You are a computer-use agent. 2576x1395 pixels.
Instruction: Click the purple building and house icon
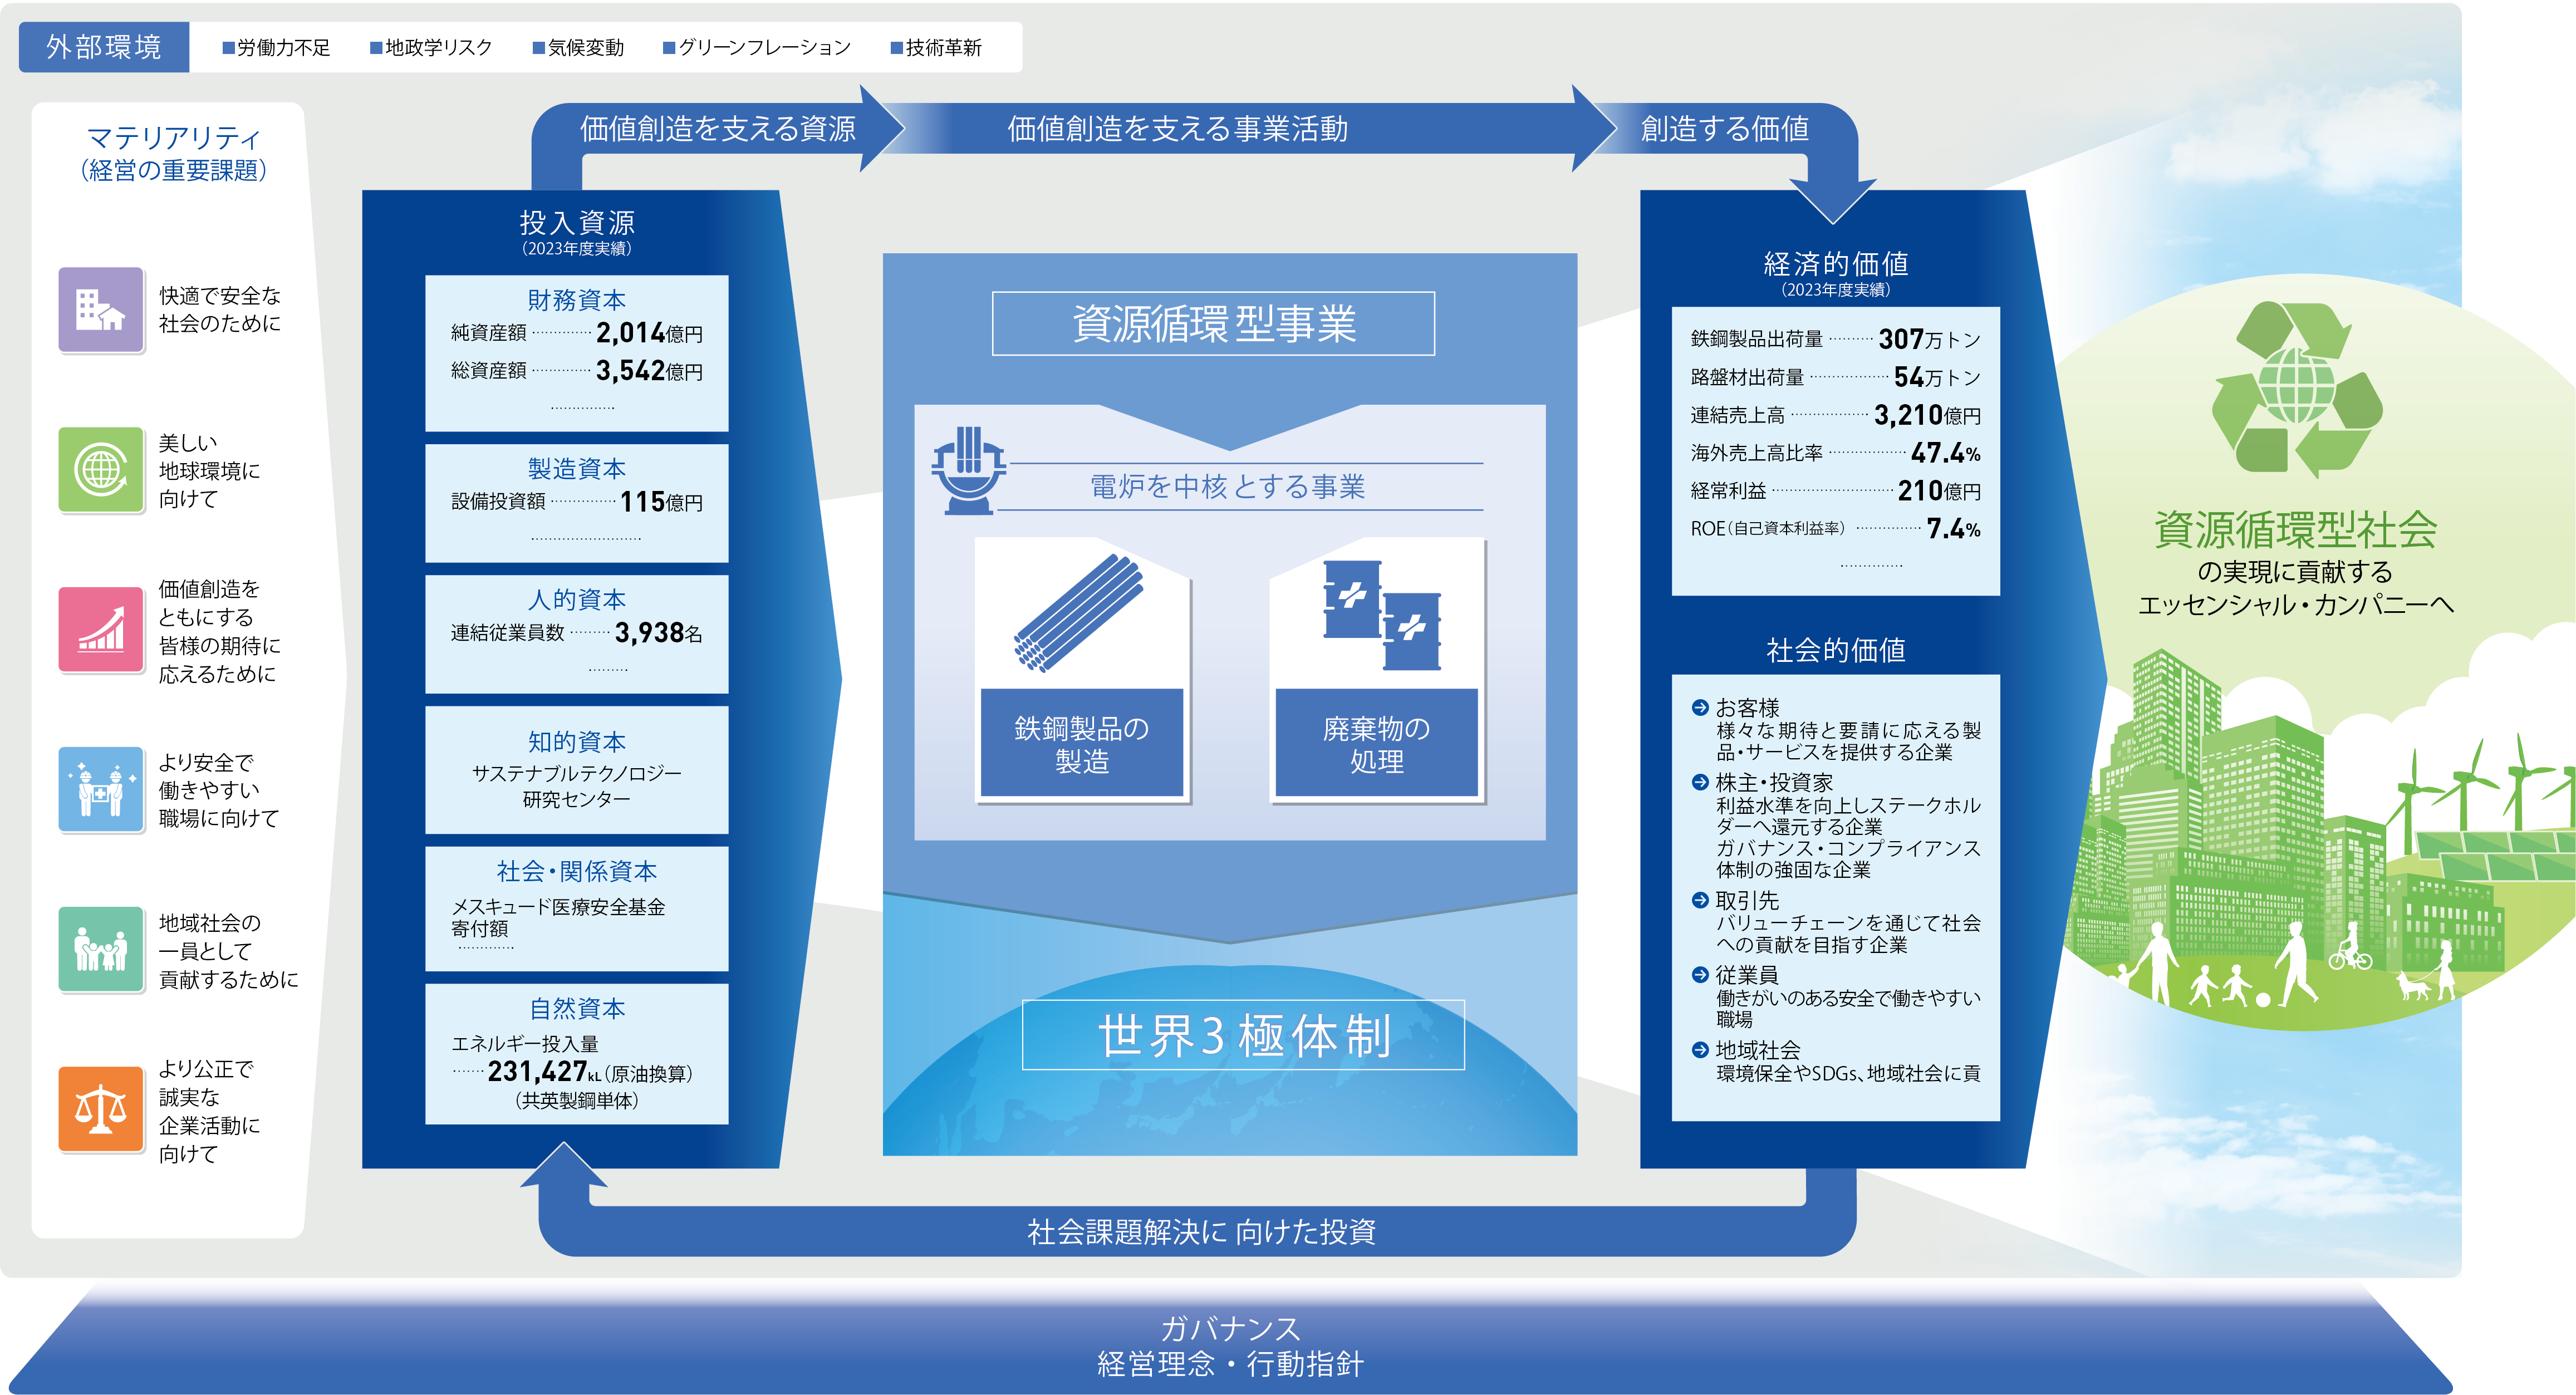101,309
